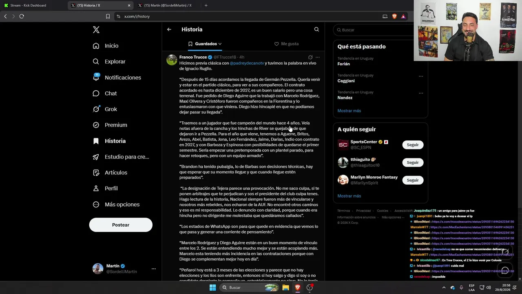This screenshot has width=522, height=294.
Task: Open options for Caggiani trend
Action: (x=421, y=76)
